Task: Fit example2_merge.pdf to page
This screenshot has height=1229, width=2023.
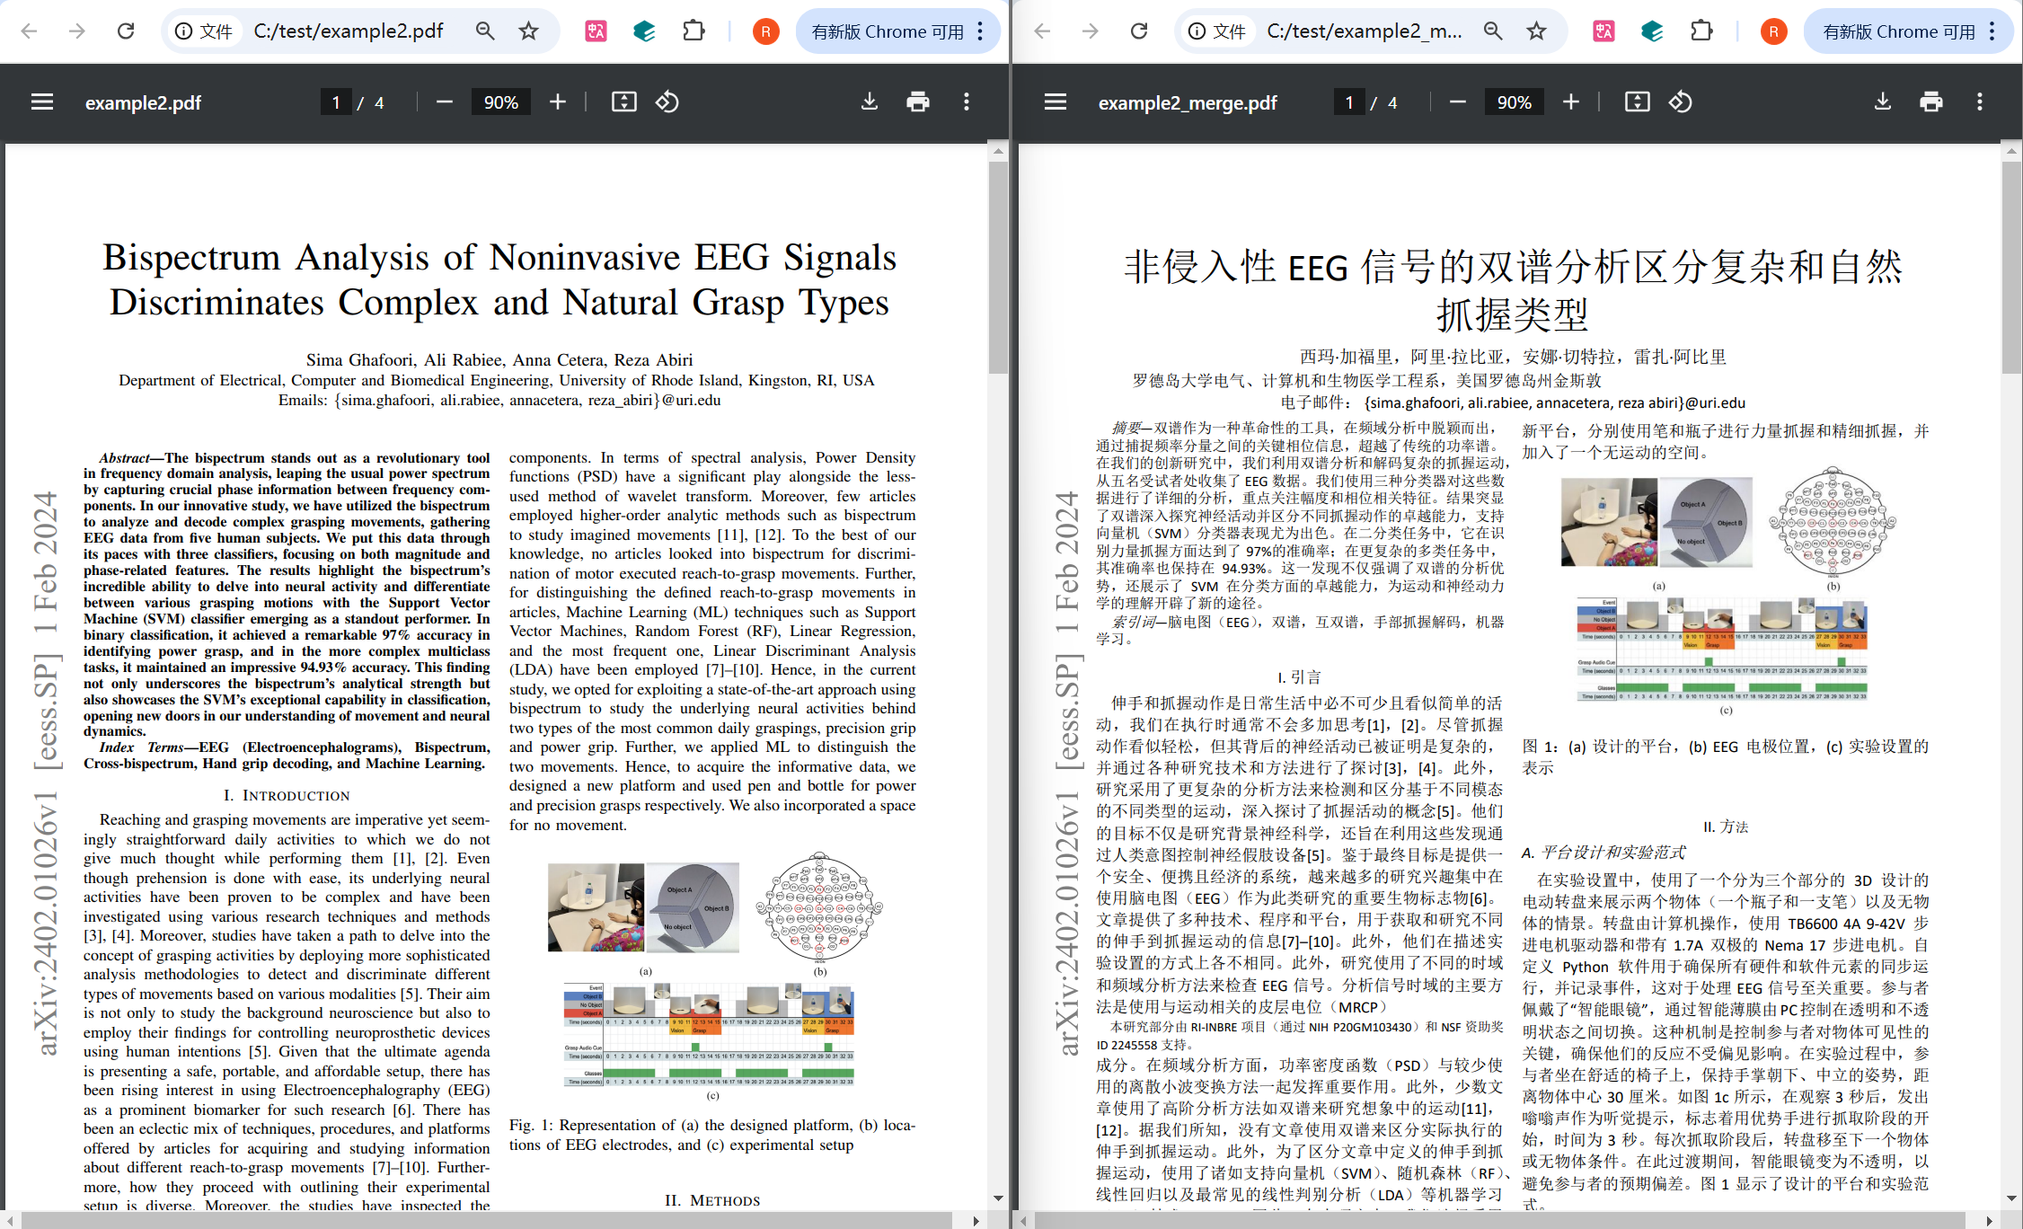Action: 1637,102
